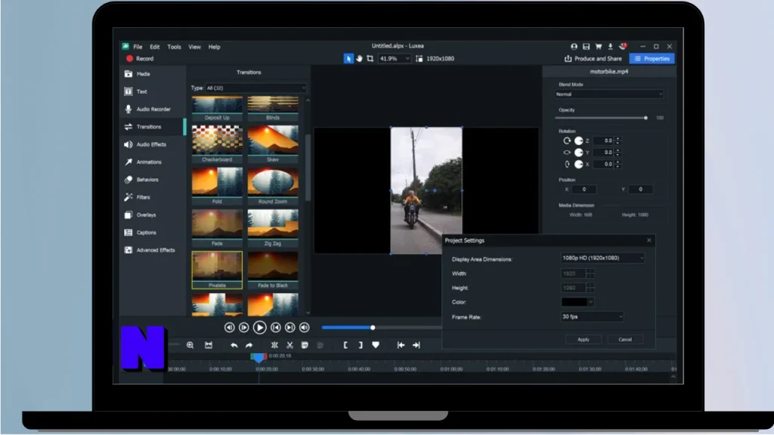The height and width of the screenshot is (435, 774).
Task: Click the save disk icon
Action: coord(586,46)
